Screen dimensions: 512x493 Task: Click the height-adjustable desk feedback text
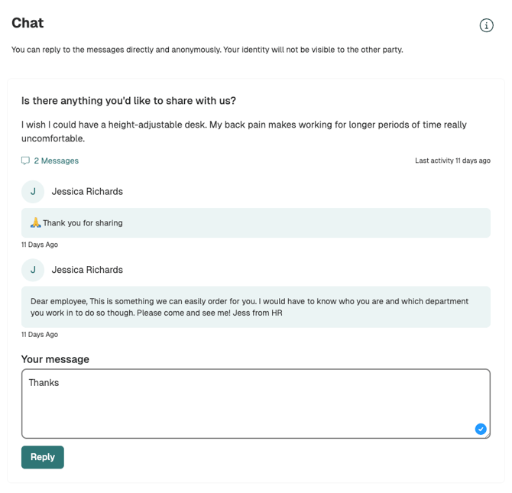point(244,131)
